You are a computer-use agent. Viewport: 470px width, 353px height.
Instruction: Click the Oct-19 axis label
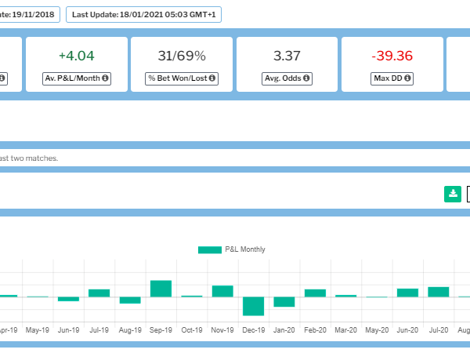click(192, 330)
